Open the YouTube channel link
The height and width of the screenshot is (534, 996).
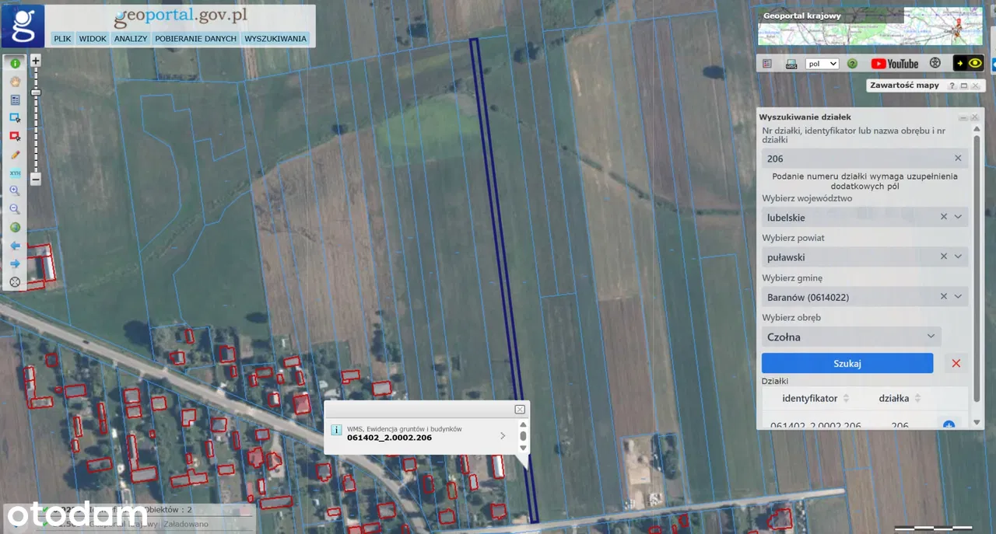click(x=894, y=64)
